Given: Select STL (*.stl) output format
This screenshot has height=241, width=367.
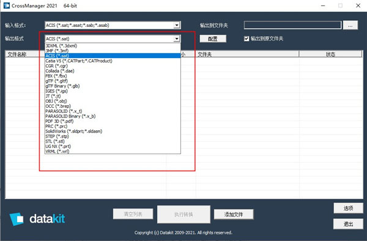Looking at the screenshot, I should pyautogui.click(x=113, y=141).
